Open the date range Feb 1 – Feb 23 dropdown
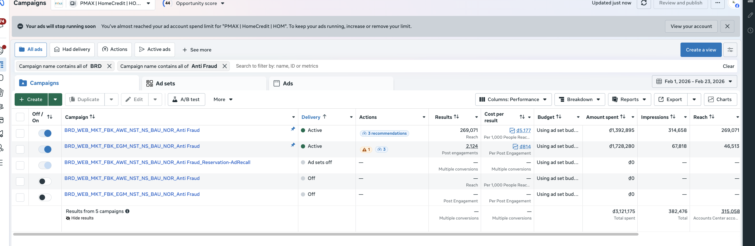Viewport: 755px width, 246px height. click(694, 82)
